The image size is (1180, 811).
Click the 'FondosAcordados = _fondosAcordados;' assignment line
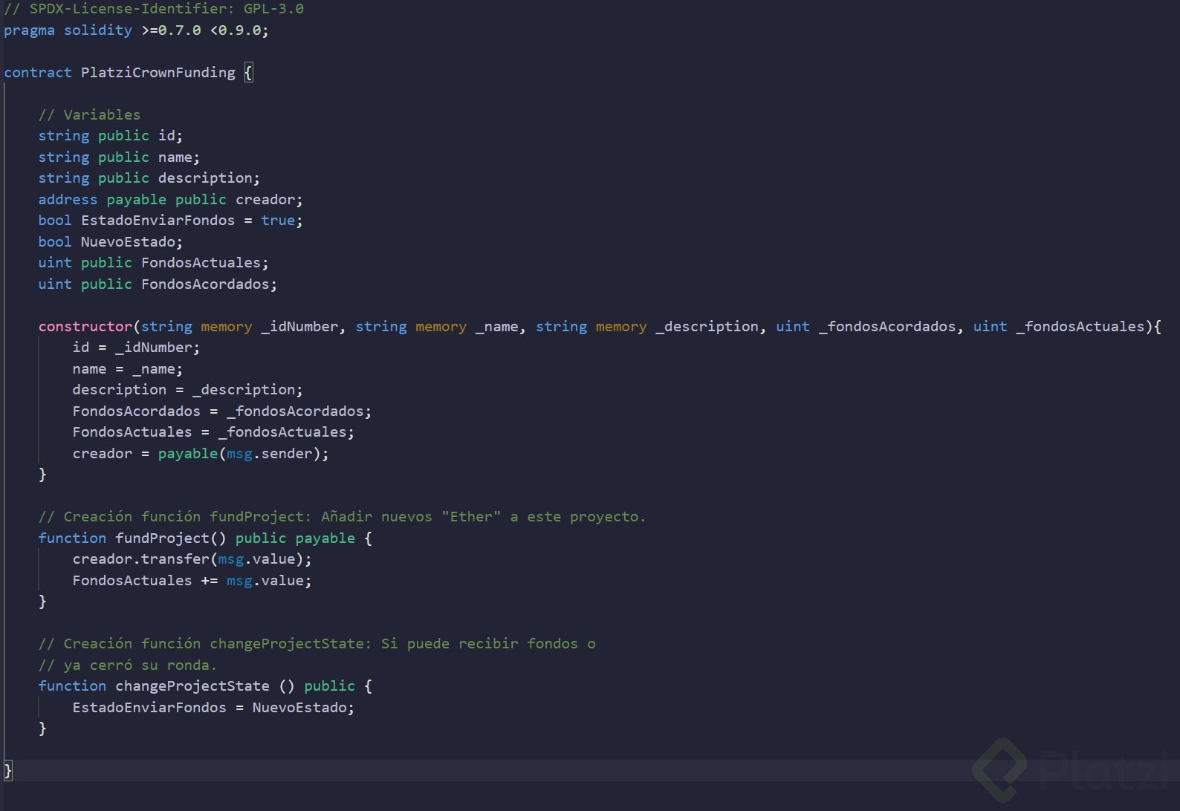tap(221, 411)
